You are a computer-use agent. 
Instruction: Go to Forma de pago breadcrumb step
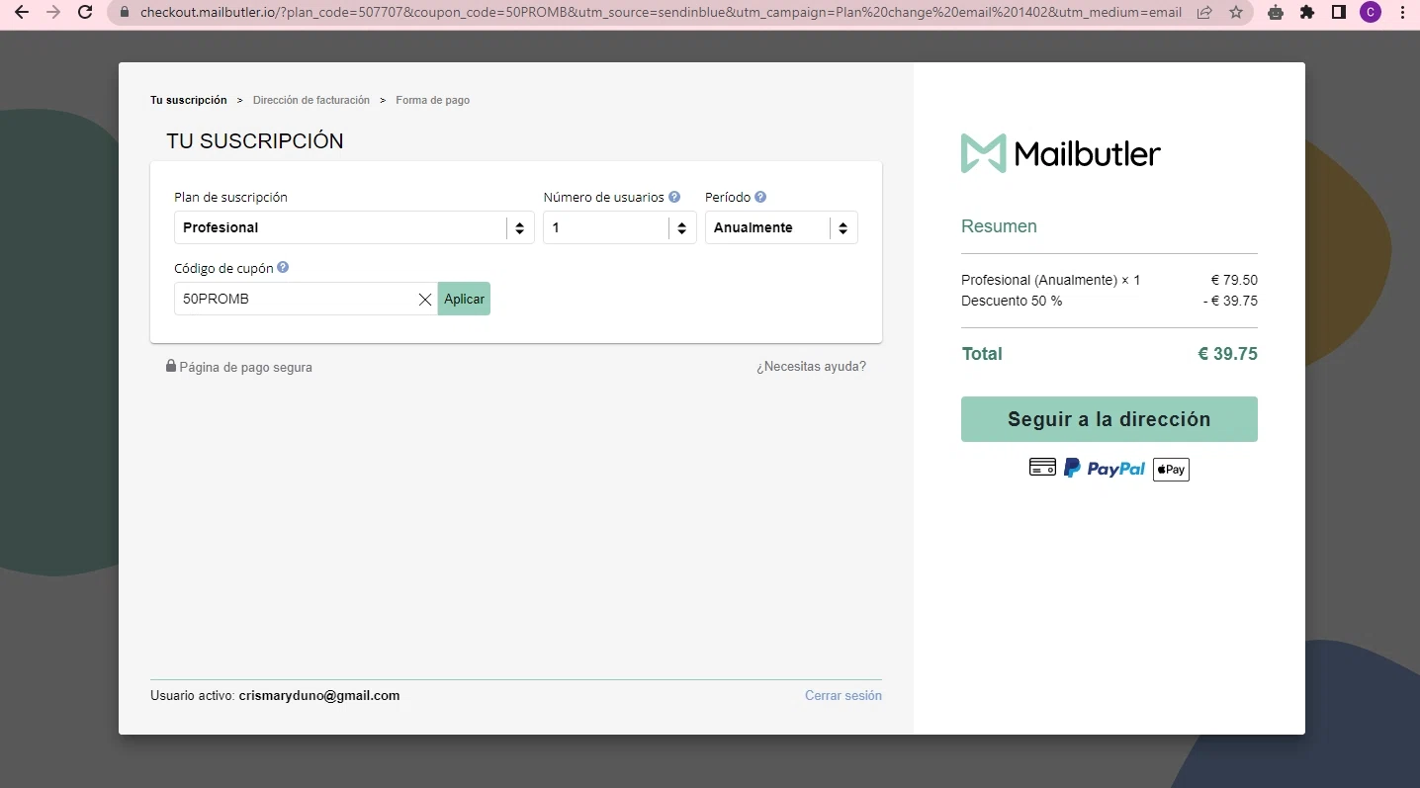point(433,100)
